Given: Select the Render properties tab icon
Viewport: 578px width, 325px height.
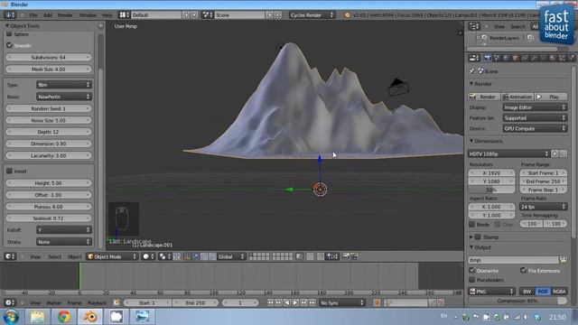Looking at the screenshot, I should (488, 58).
